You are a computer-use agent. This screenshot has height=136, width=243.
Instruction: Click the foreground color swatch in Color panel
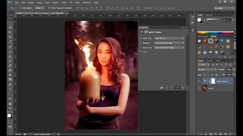tap(199, 20)
